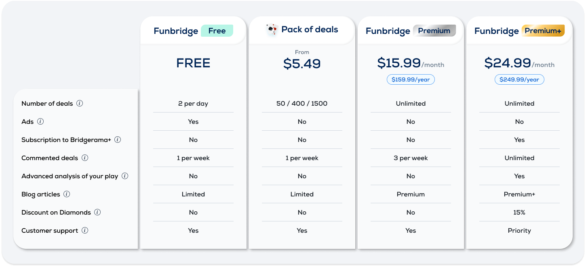Click info icon next to Commented deals
Image resolution: width=586 pixels, height=267 pixels.
coord(85,158)
